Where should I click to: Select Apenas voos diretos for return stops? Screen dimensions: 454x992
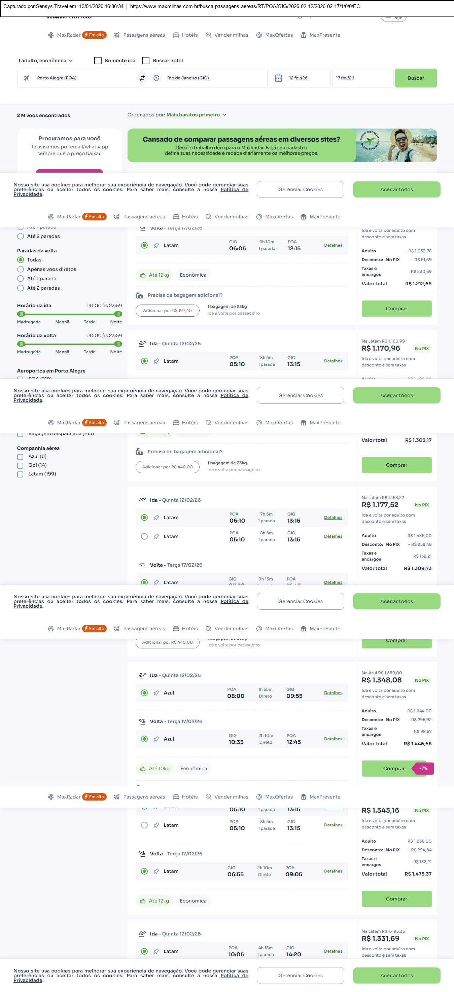[21, 270]
